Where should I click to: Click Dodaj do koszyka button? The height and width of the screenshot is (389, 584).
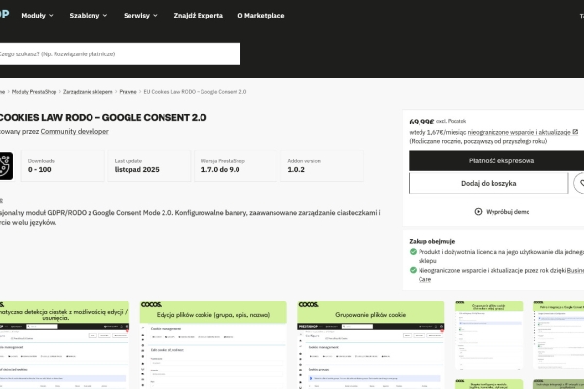pyautogui.click(x=489, y=183)
